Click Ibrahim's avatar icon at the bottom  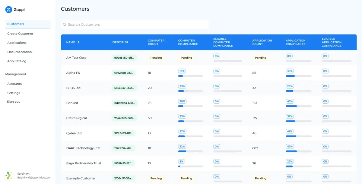coord(9,175)
